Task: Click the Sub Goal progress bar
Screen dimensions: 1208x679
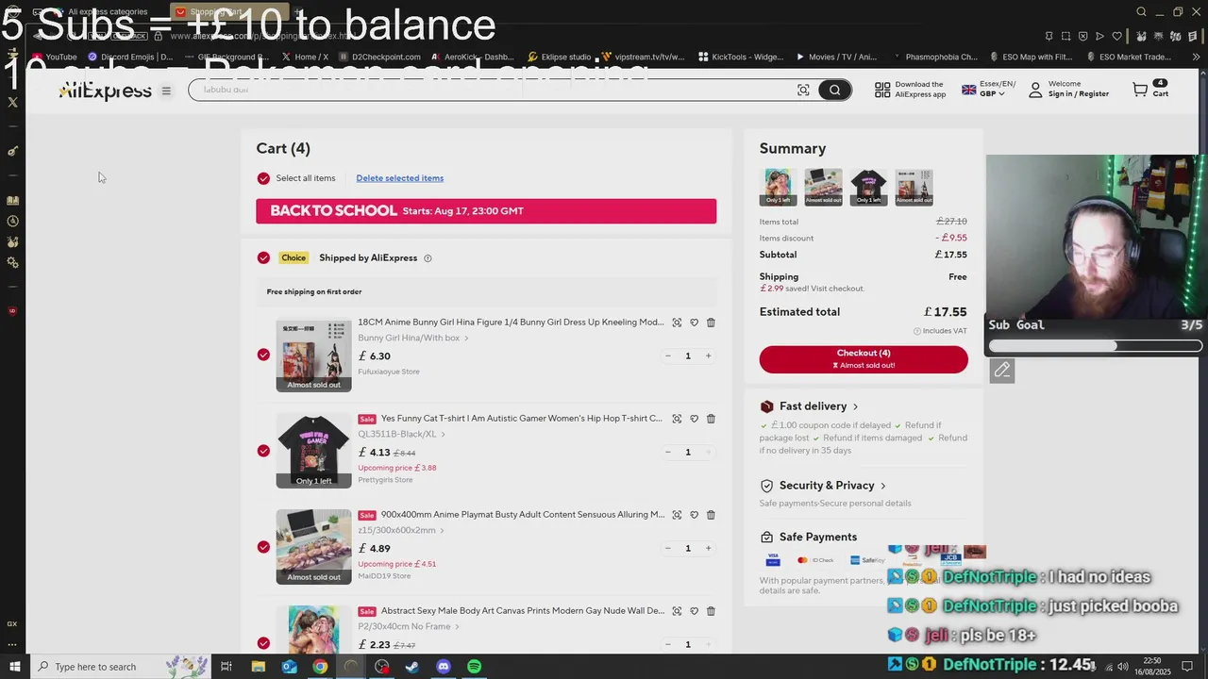Action: click(1095, 346)
